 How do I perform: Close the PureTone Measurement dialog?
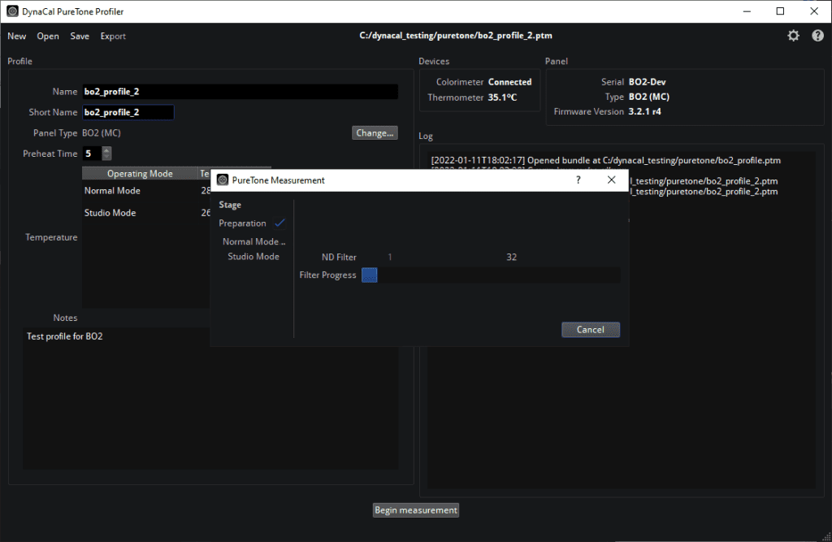(x=611, y=180)
